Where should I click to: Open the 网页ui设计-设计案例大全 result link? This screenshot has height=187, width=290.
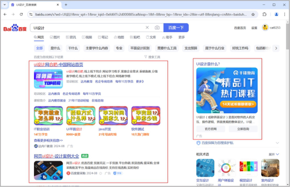(56, 156)
